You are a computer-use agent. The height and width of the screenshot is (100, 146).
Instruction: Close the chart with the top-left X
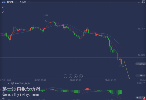point(3,7)
